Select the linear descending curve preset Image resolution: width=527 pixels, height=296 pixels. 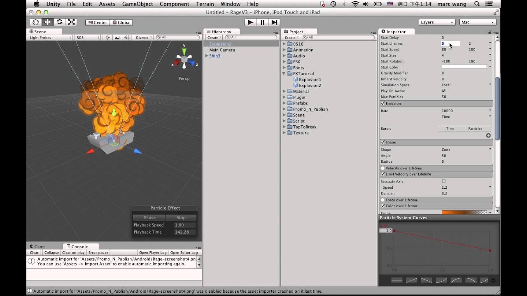[x=427, y=280]
